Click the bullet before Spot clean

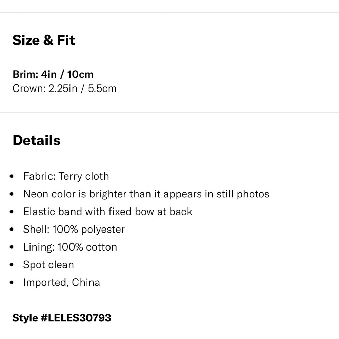12,265
